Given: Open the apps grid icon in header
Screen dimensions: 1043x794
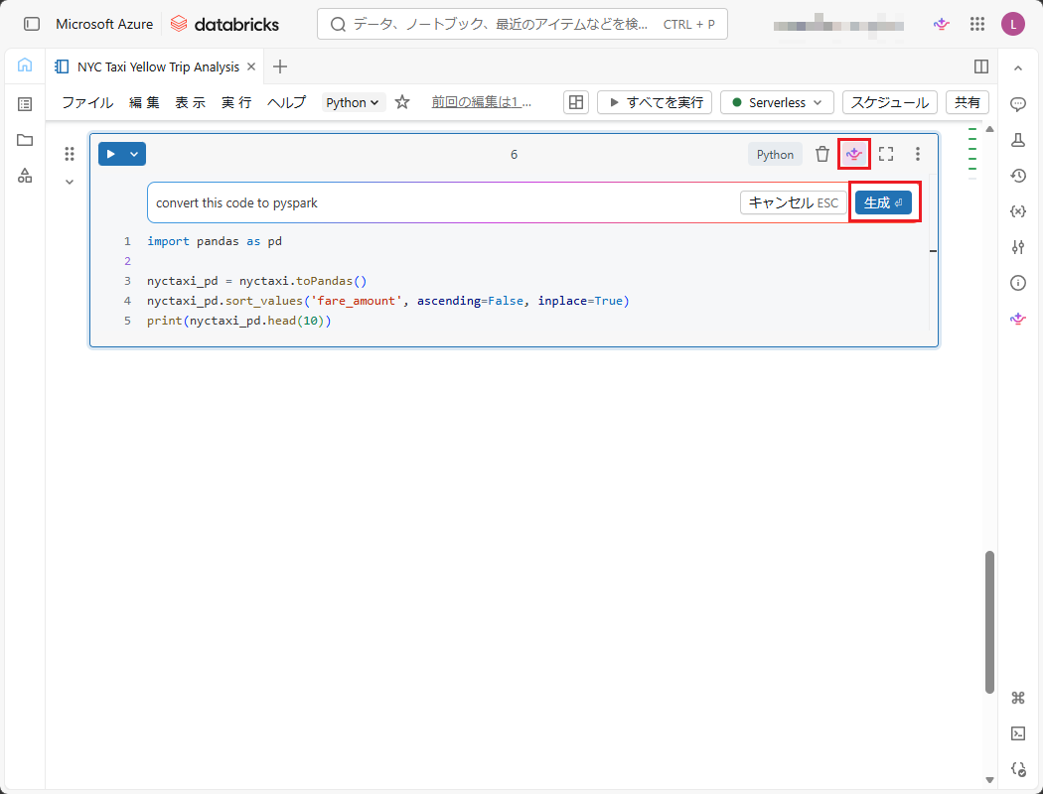Looking at the screenshot, I should (977, 24).
